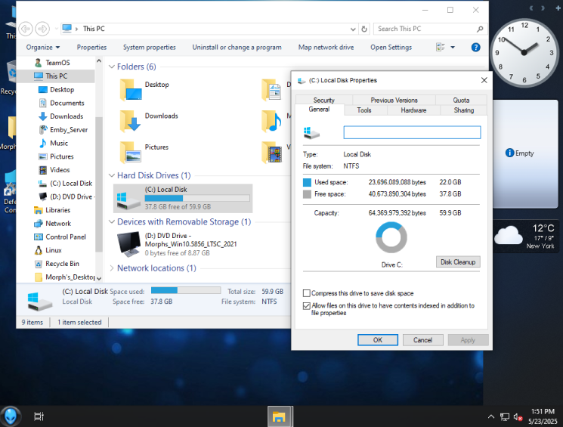Expand the Network locations group
The height and width of the screenshot is (427, 563).
point(112,268)
